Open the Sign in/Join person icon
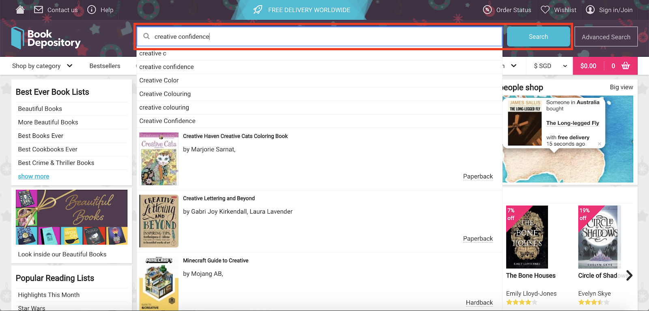Image resolution: width=649 pixels, height=311 pixels. click(x=590, y=10)
